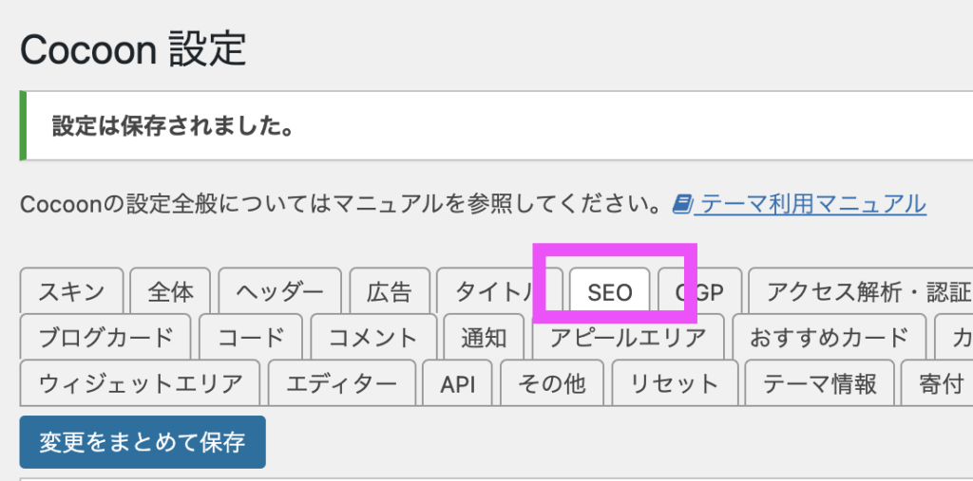Open the おすすめカード tab
The height and width of the screenshot is (481, 973).
(829, 338)
